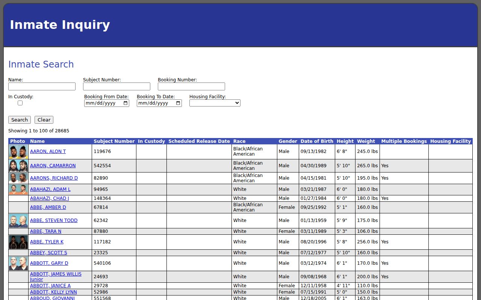
Task: Open the ABBE, TARA N link
Action: 45,231
